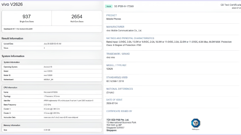Select the multi-core score 2654
The height and width of the screenshot is (135, 241).
pyautogui.click(x=77, y=16)
